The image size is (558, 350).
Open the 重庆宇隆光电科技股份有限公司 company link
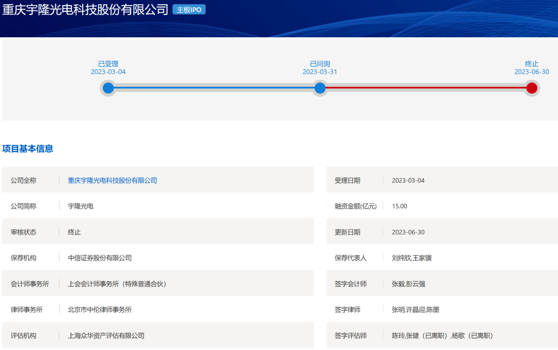(x=113, y=180)
